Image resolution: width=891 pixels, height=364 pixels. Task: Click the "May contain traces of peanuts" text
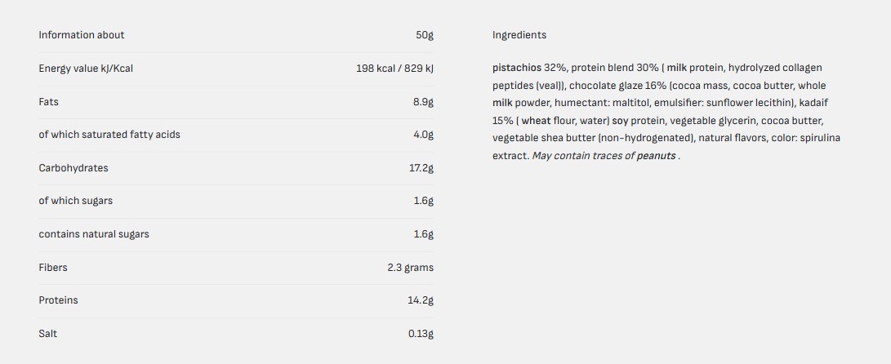[x=604, y=156]
